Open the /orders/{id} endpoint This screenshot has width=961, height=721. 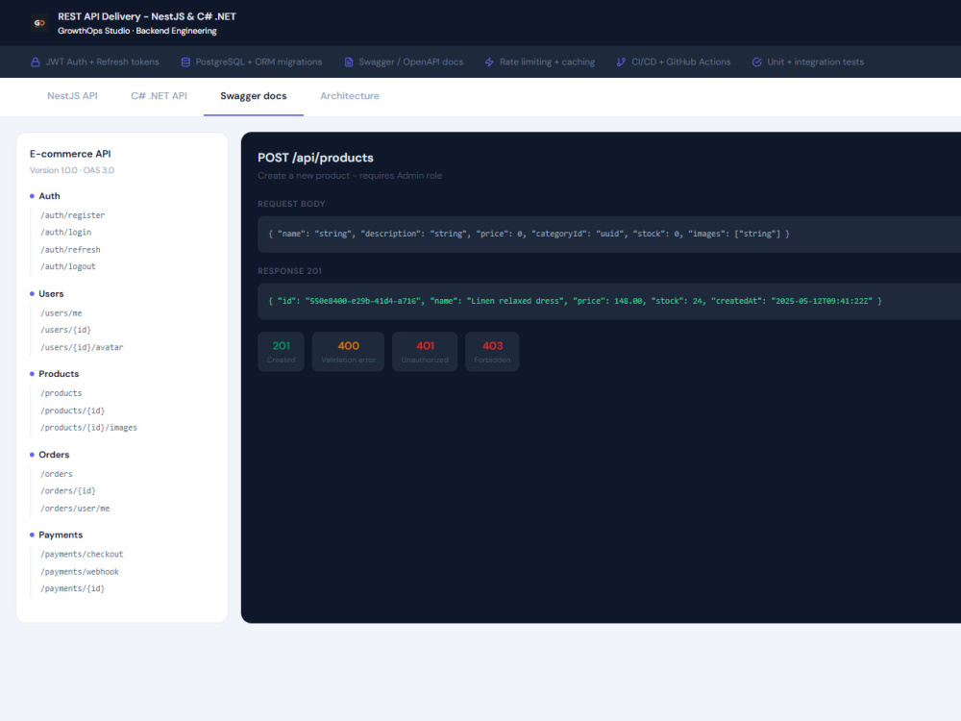67,491
